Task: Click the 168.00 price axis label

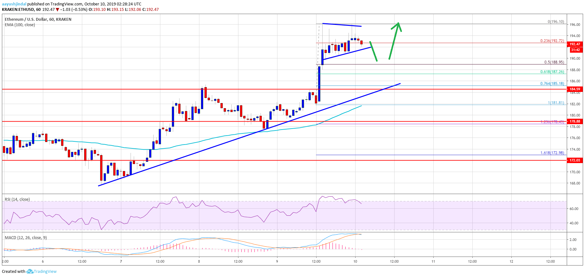Action: pos(575,183)
